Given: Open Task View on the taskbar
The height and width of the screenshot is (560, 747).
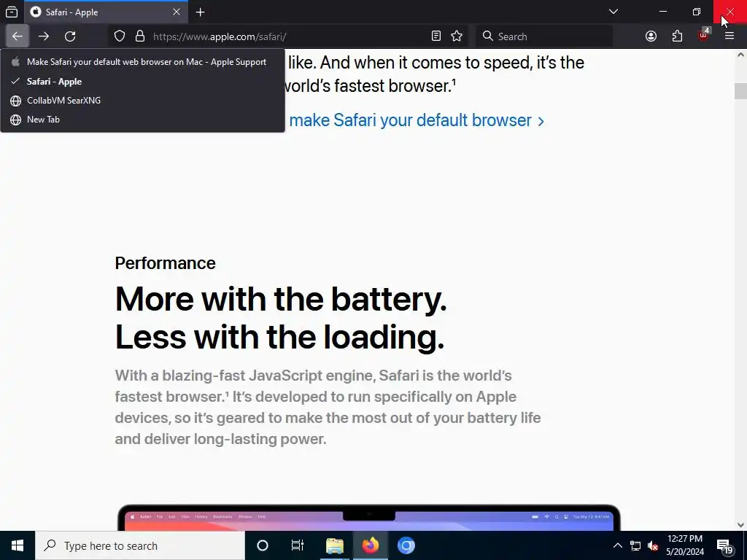Looking at the screenshot, I should click(298, 545).
